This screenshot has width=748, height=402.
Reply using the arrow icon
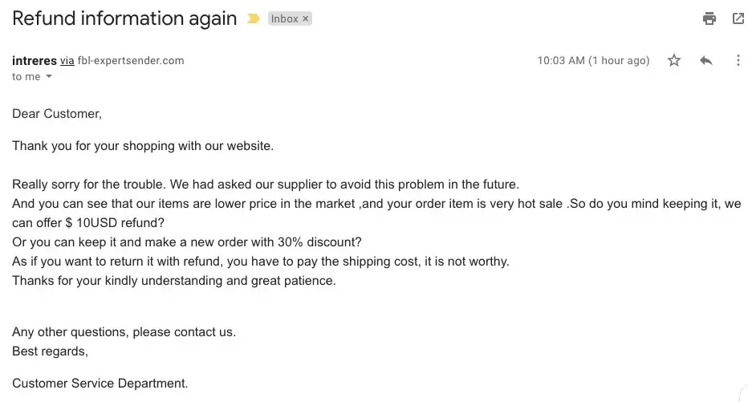[x=706, y=60]
